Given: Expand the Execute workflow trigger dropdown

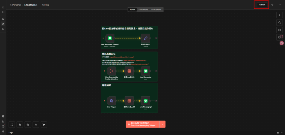Looking at the screenshot, I should [162, 124].
